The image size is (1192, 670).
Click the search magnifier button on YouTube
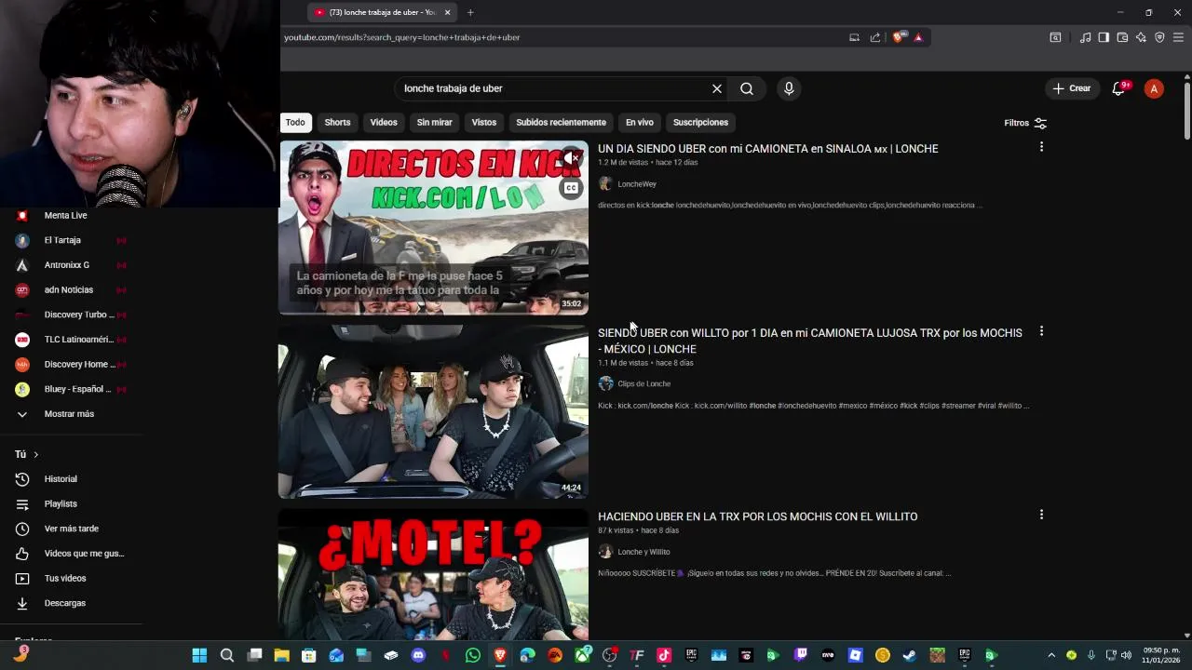747,88
